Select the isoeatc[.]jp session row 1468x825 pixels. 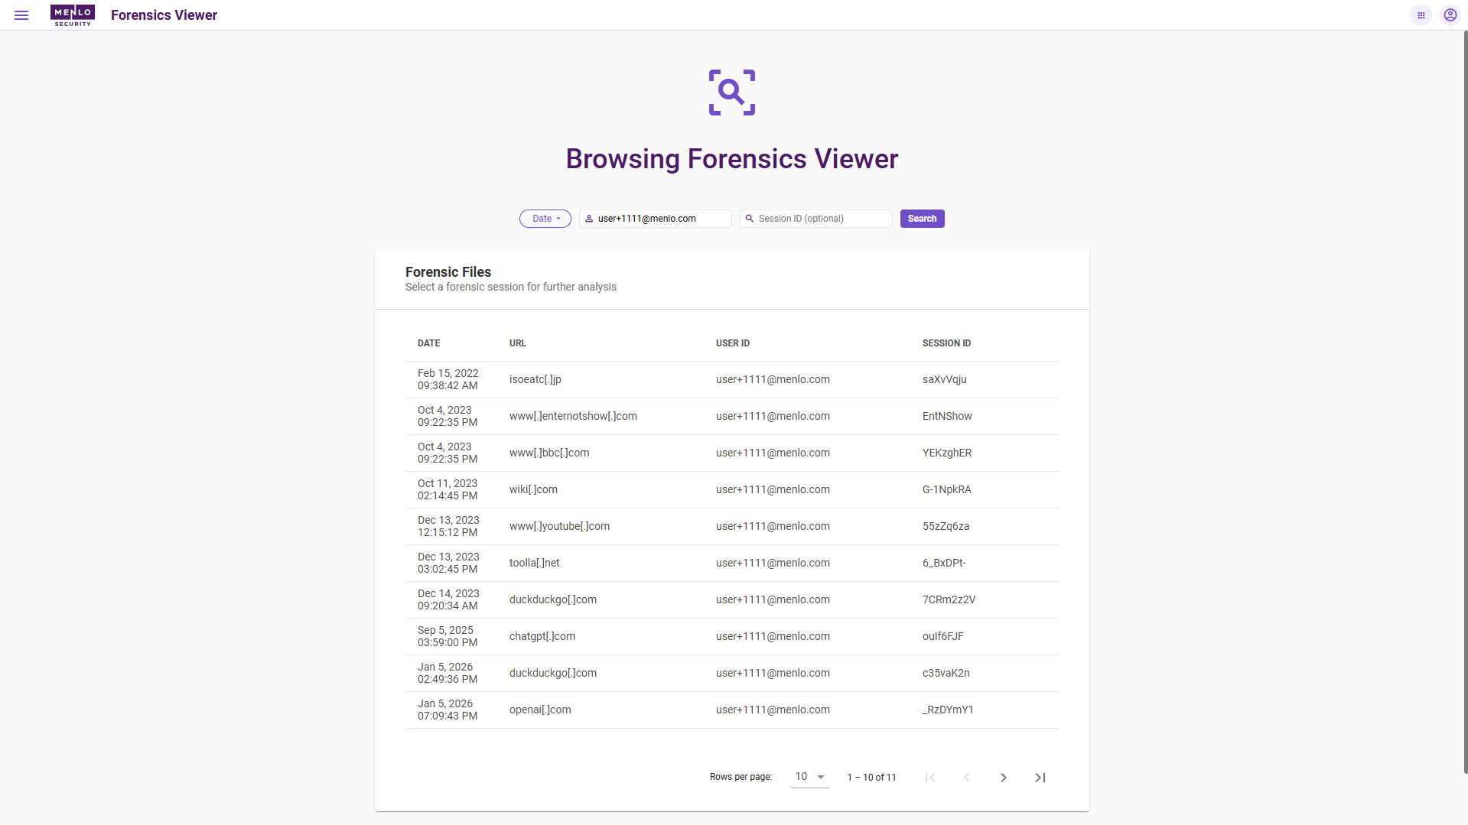pos(732,380)
